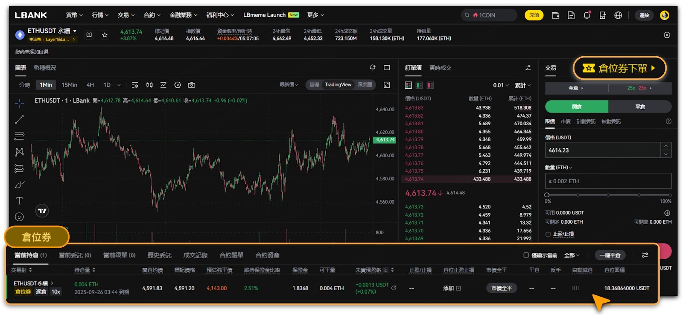The height and width of the screenshot is (315, 683).
Task: Open chart indicators icon in toolbar
Action: click(x=163, y=85)
